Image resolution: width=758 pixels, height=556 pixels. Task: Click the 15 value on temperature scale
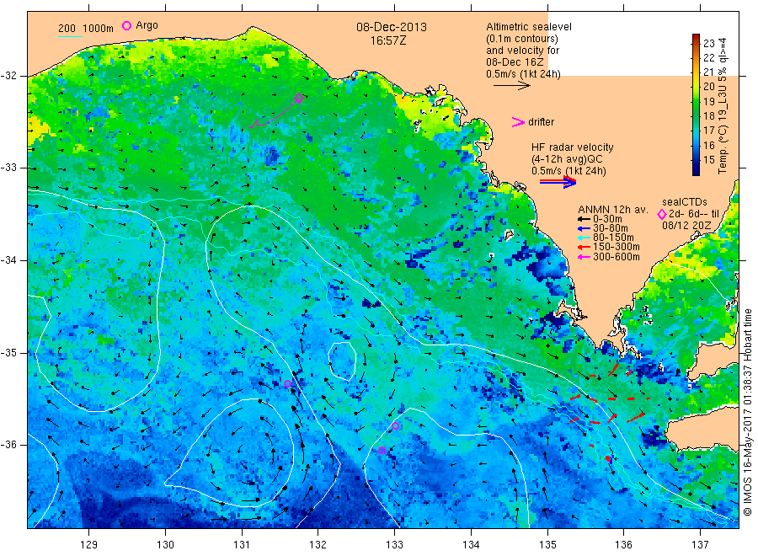pos(708,160)
